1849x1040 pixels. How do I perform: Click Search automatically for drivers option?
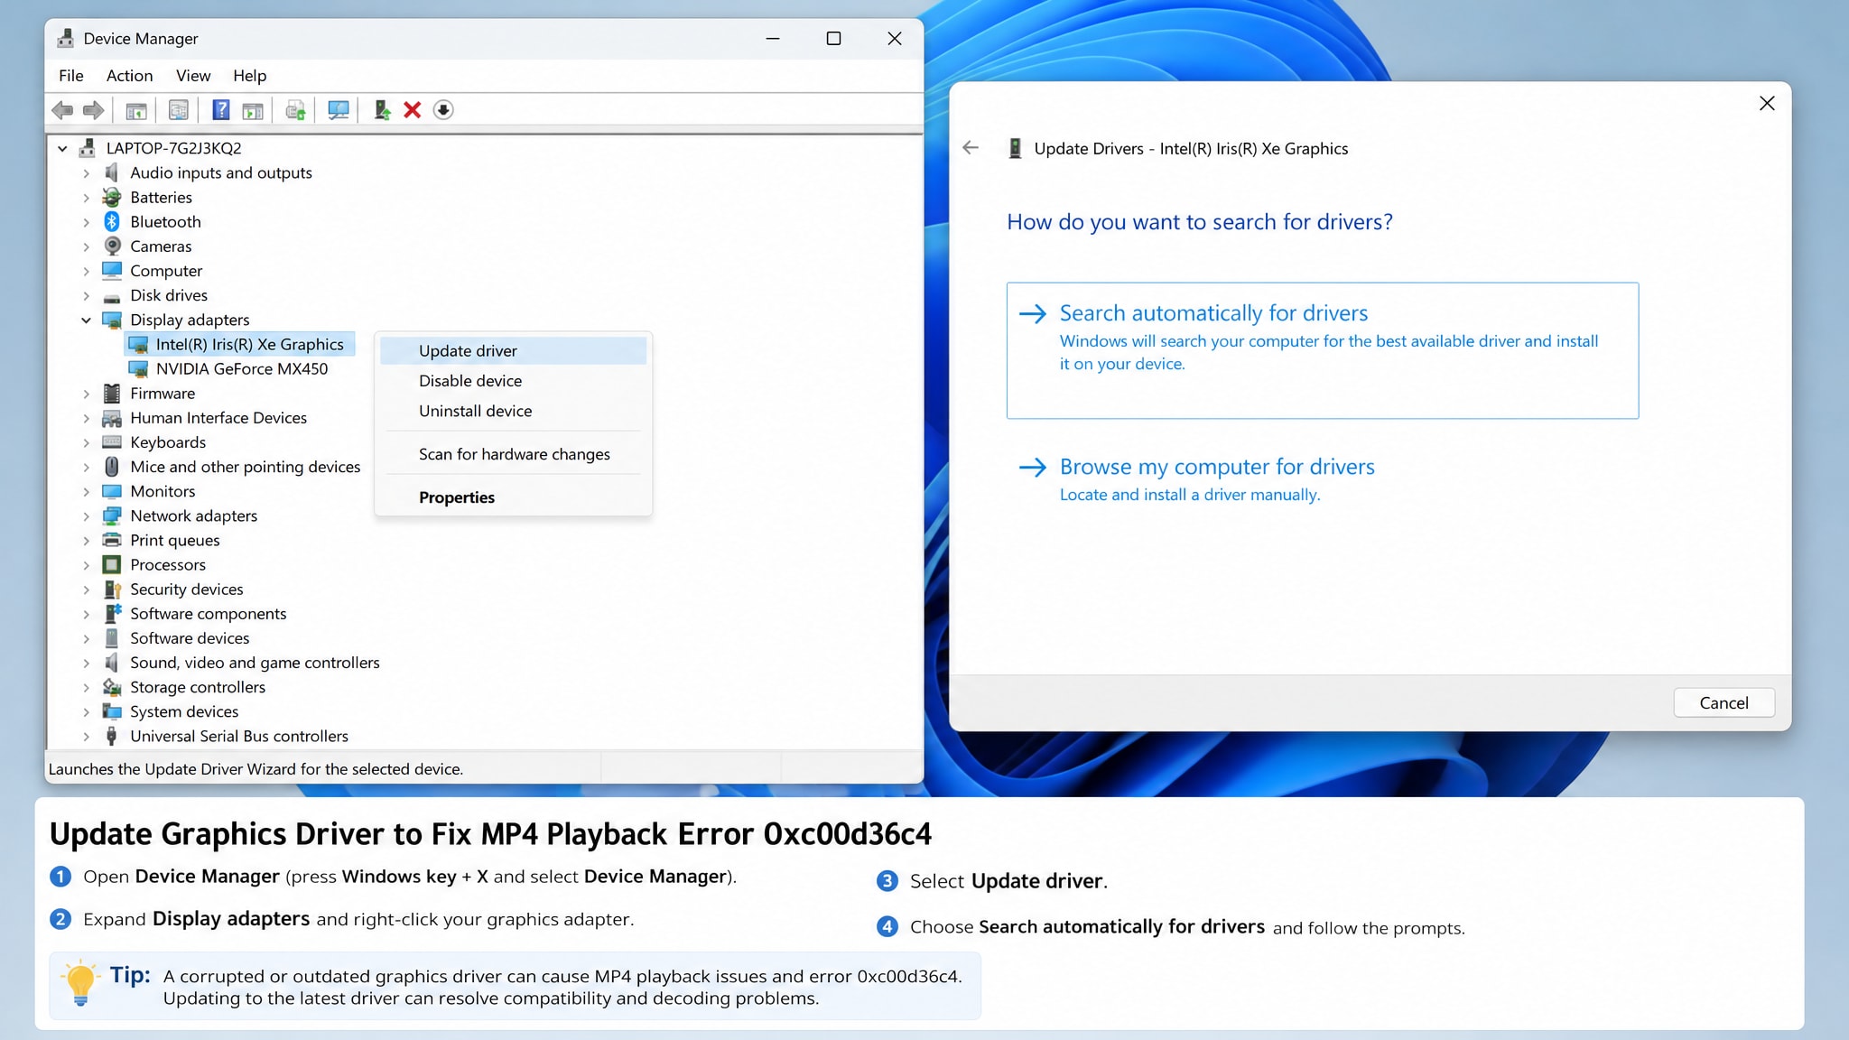point(1323,350)
